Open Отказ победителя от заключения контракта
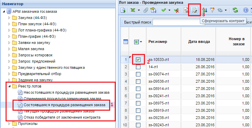Screen dimensions: 252x128 click(x=62, y=117)
